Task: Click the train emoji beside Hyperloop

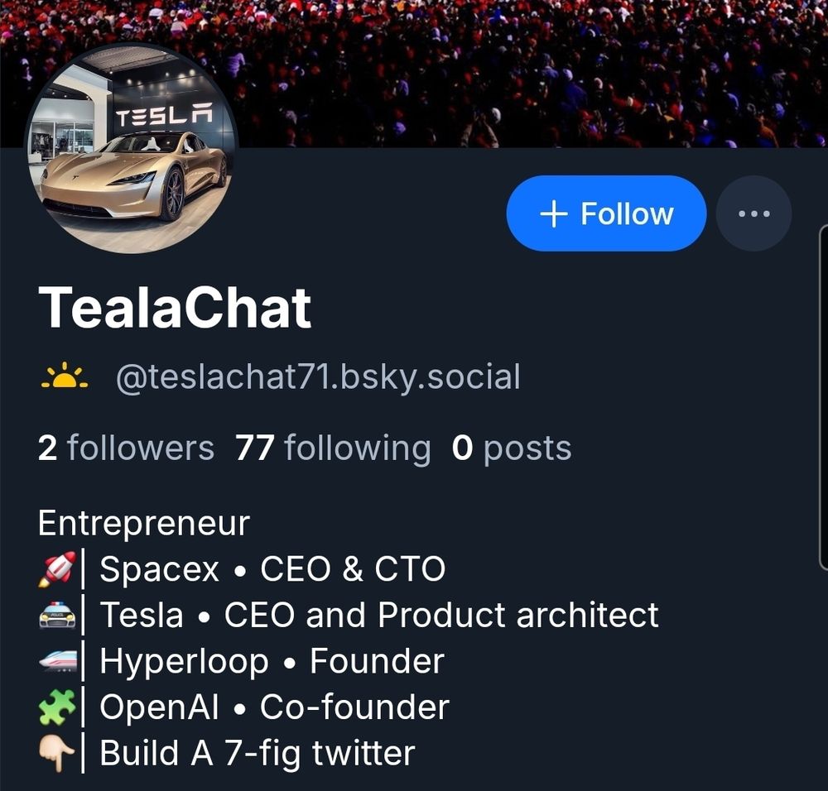Action: 57,661
